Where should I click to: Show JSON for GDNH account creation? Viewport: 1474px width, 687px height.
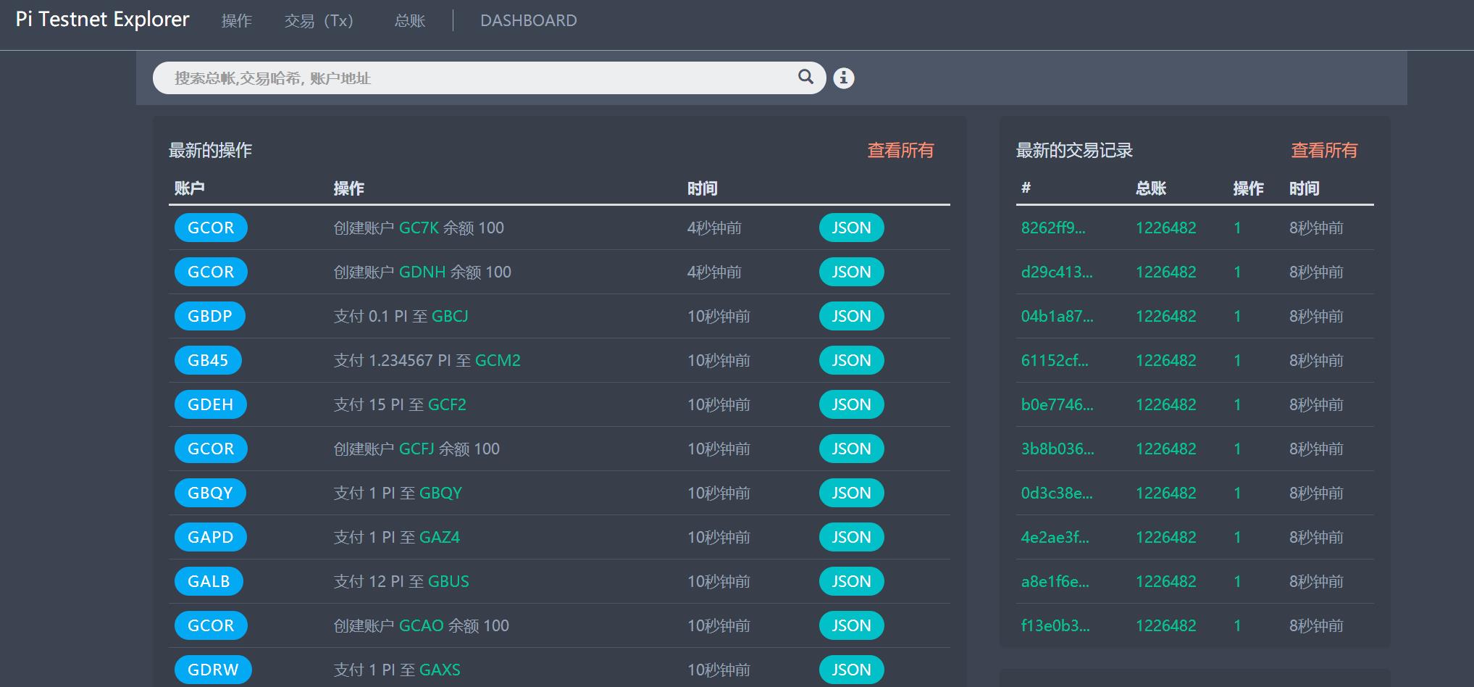[851, 272]
